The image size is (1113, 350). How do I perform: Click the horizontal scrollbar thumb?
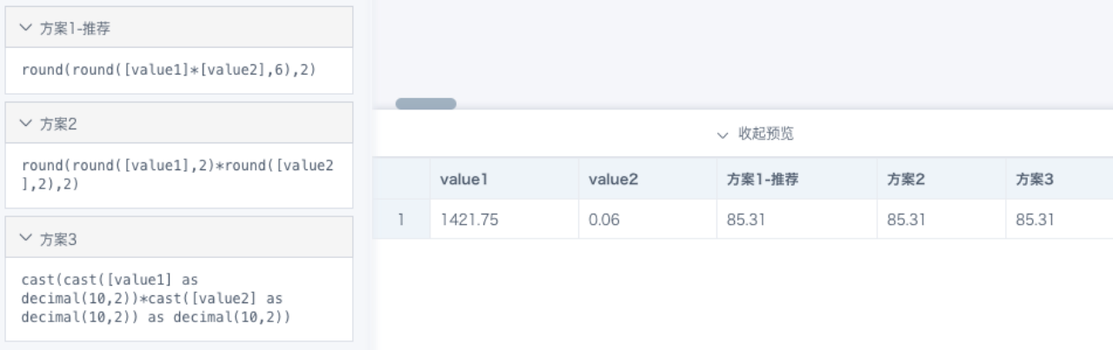[425, 103]
